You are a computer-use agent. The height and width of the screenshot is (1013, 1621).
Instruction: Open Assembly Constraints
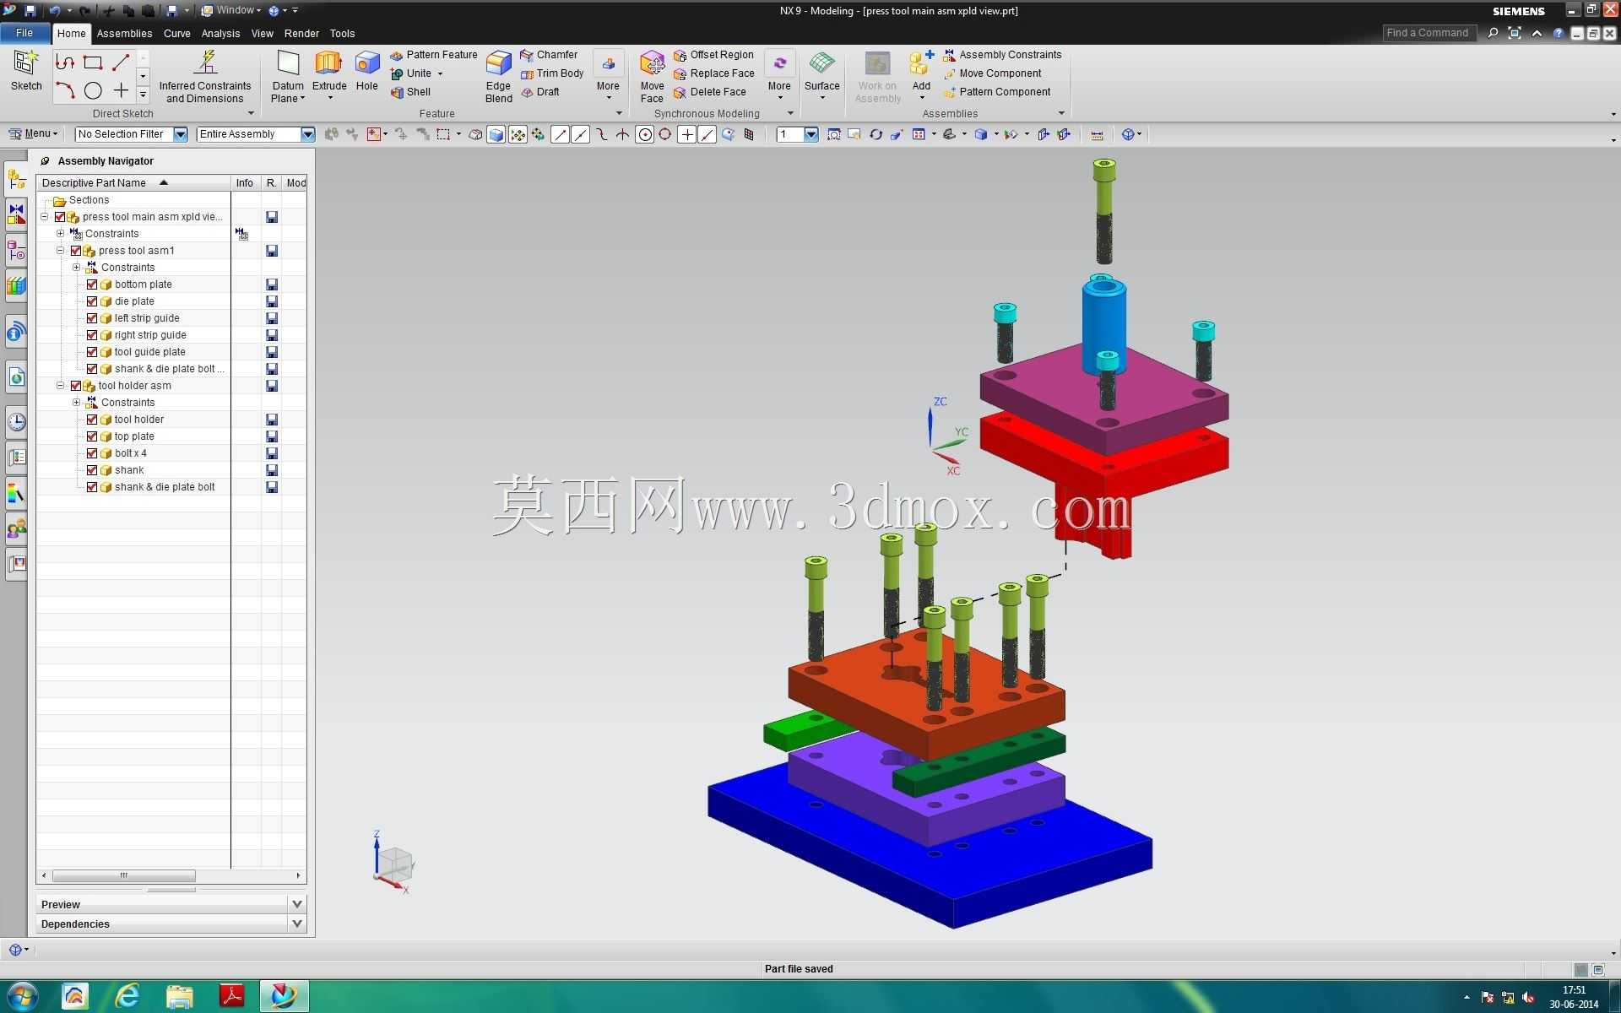click(1002, 55)
